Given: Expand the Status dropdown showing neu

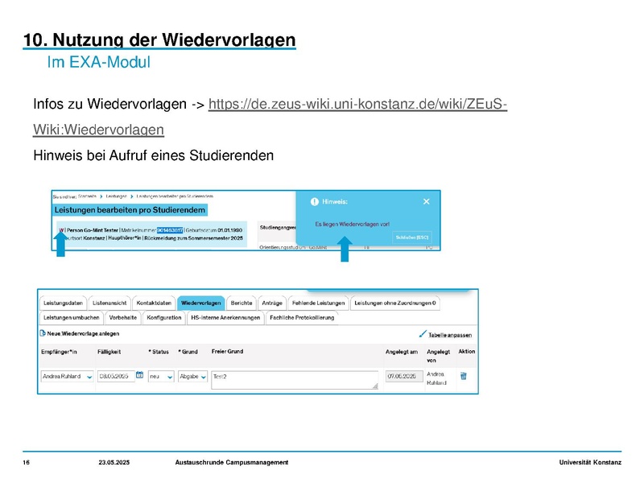Looking at the screenshot, I should tap(161, 377).
